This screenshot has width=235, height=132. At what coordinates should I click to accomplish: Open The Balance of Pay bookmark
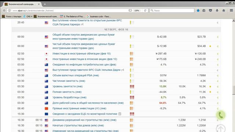pyautogui.click(x=72, y=16)
